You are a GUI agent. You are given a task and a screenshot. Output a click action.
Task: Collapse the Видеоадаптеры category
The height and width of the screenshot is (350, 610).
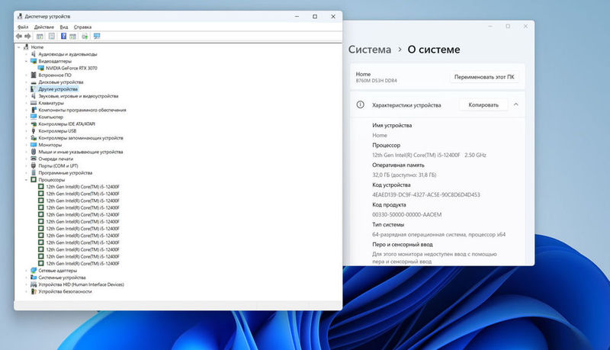[x=26, y=61]
